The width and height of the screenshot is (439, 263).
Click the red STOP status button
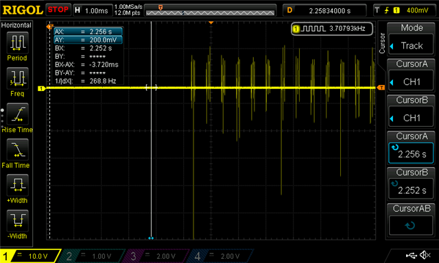[58, 10]
